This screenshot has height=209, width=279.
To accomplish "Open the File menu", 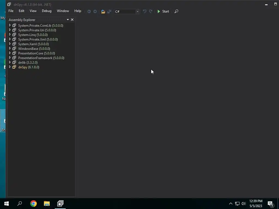I will click(11, 11).
